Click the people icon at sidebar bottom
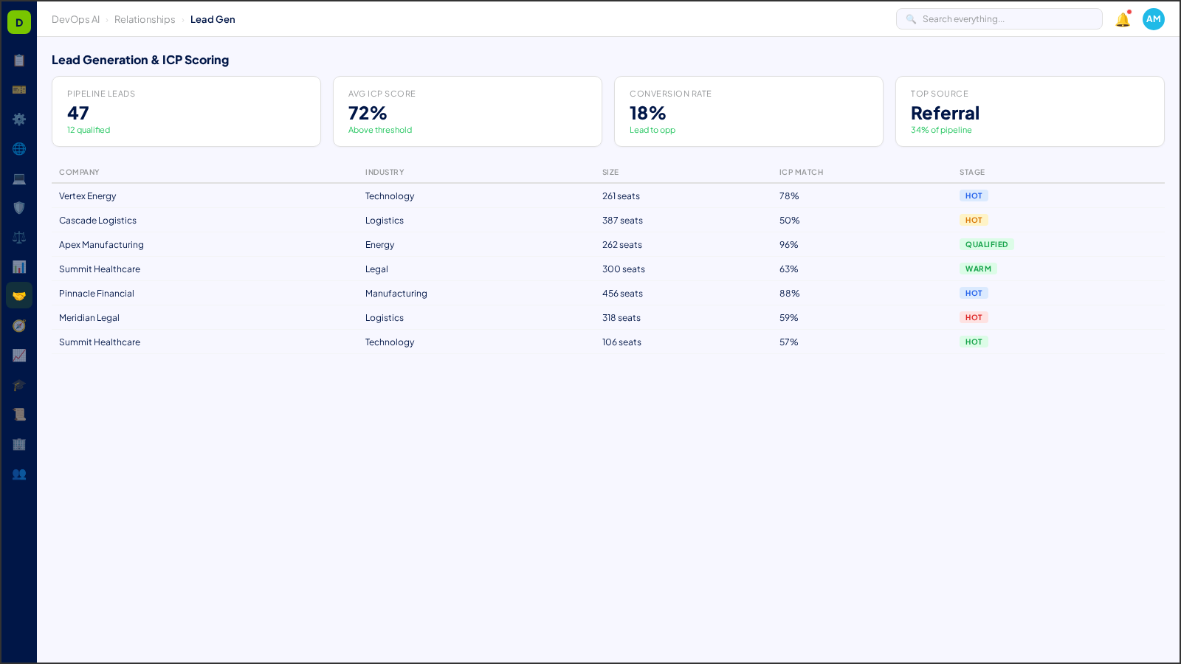1181x664 pixels. [18, 474]
